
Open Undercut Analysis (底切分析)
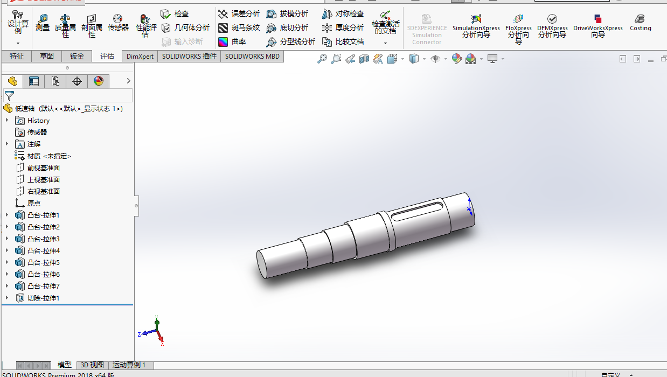(x=287, y=27)
